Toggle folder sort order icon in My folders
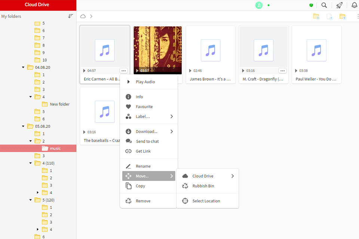Image resolution: width=359 pixels, height=239 pixels. pos(70,16)
